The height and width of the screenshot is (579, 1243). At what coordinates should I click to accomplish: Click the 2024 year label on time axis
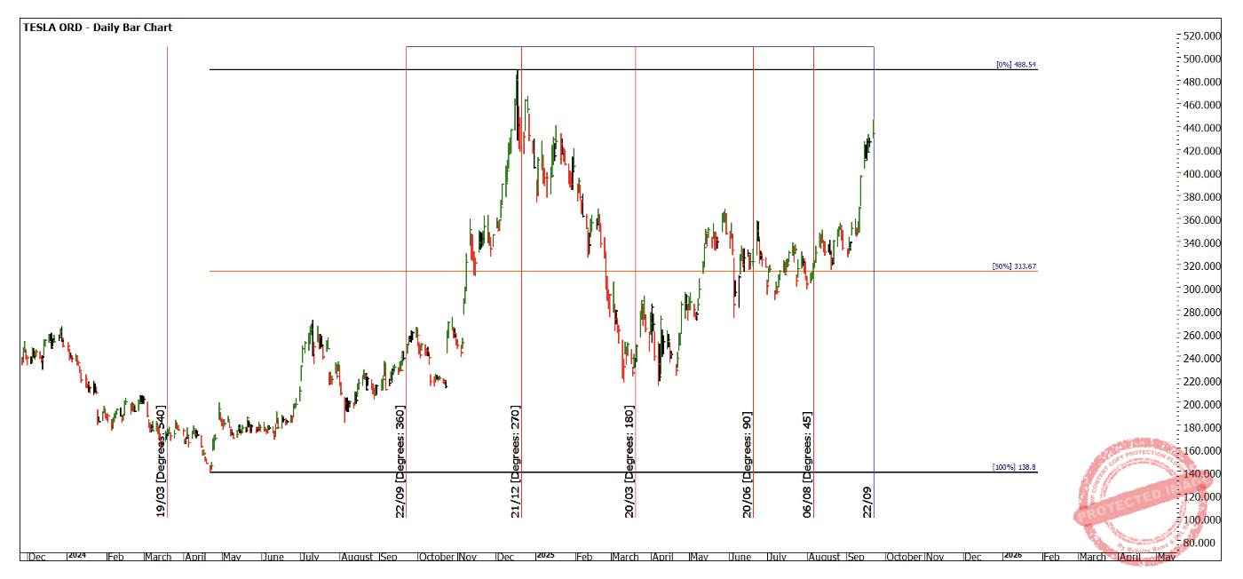coord(76,555)
